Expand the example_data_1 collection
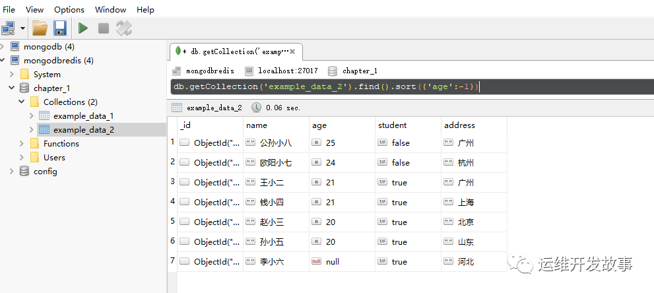Screen dimensions: 654x293 coord(32,116)
